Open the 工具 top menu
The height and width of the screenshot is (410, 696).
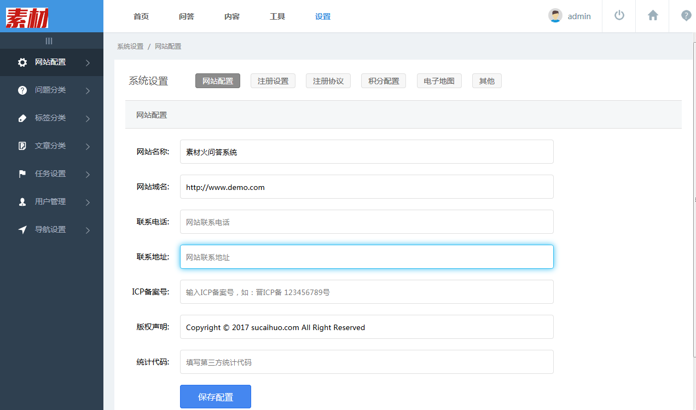click(277, 16)
